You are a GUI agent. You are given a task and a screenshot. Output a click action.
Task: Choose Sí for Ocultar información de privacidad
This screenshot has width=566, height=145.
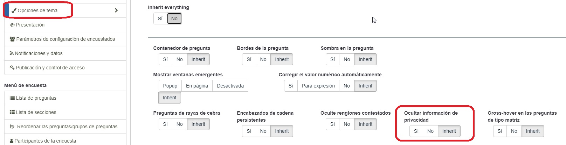(x=416, y=131)
